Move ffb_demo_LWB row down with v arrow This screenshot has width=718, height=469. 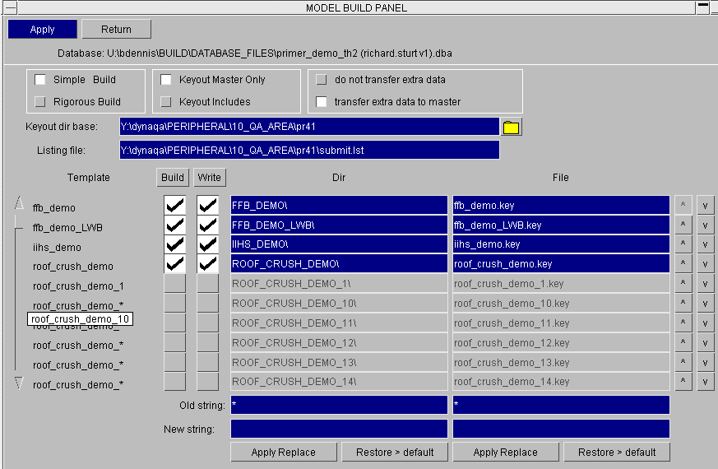[705, 225]
